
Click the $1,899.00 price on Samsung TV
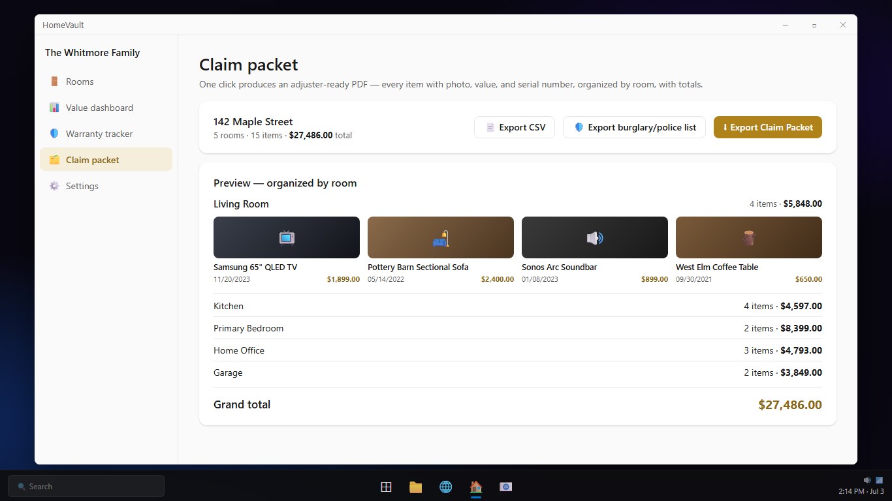tap(343, 279)
